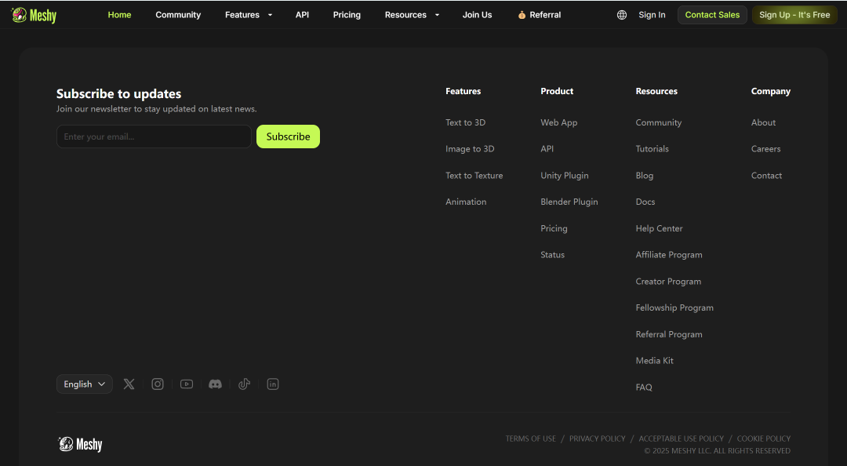Open Docs footer link

(645, 202)
